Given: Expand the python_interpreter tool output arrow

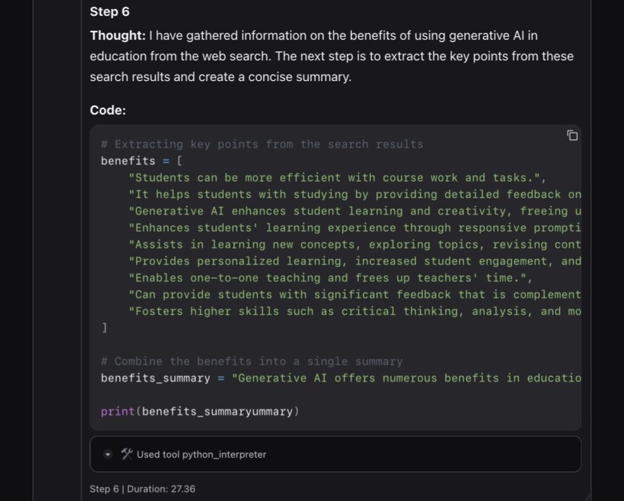Looking at the screenshot, I should click(108, 455).
